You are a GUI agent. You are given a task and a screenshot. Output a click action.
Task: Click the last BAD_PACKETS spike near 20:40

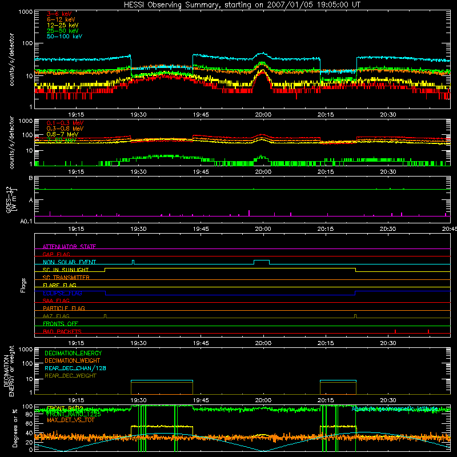428,331
